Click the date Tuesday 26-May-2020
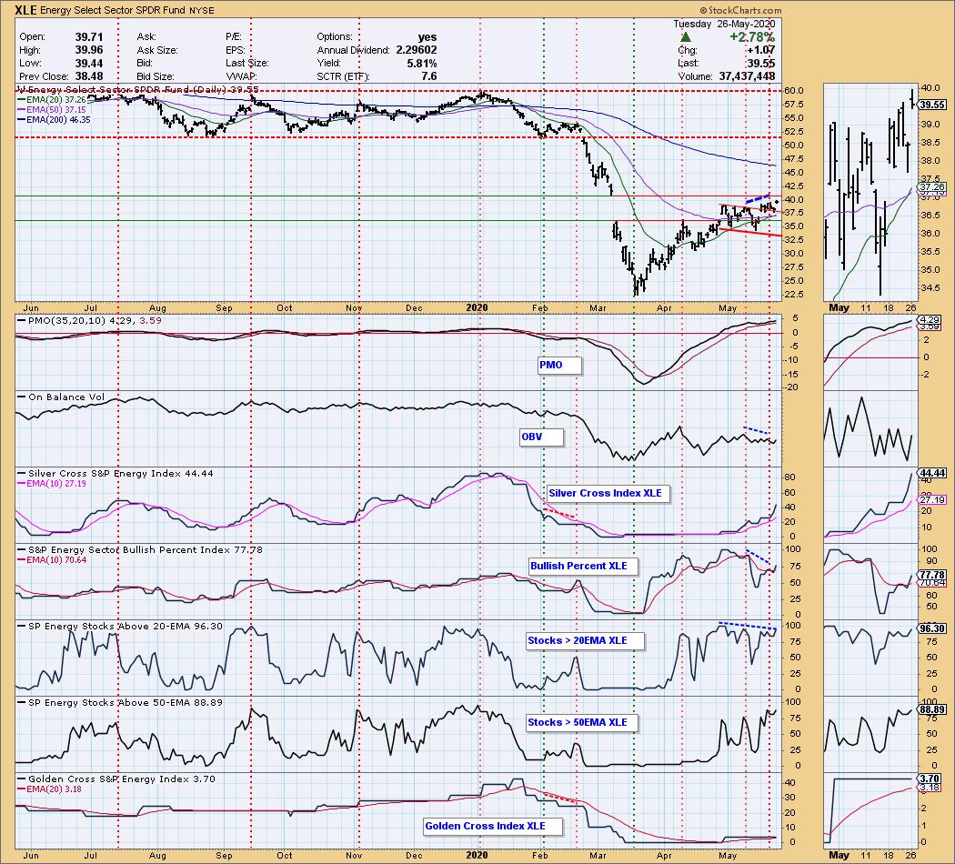 pos(724,24)
